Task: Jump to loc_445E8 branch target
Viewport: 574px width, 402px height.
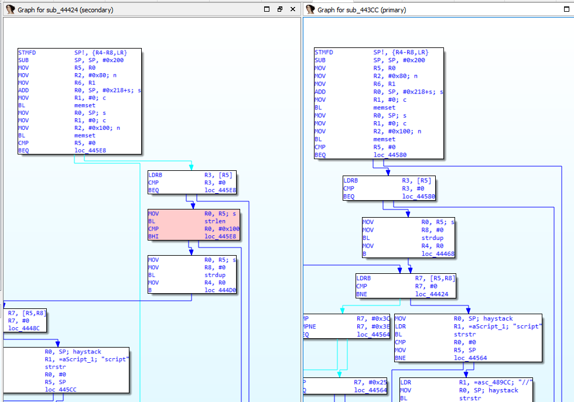Action: tap(93, 150)
